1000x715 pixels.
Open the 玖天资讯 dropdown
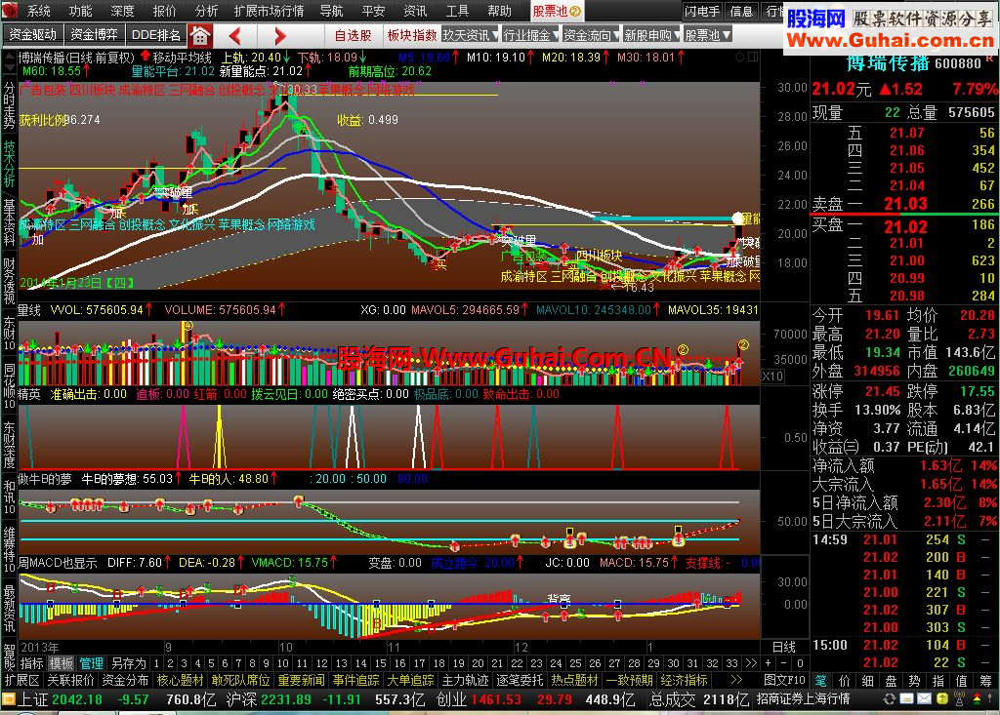tap(470, 36)
